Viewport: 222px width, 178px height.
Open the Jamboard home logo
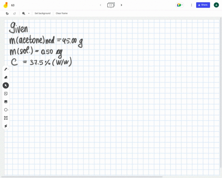(6, 5)
